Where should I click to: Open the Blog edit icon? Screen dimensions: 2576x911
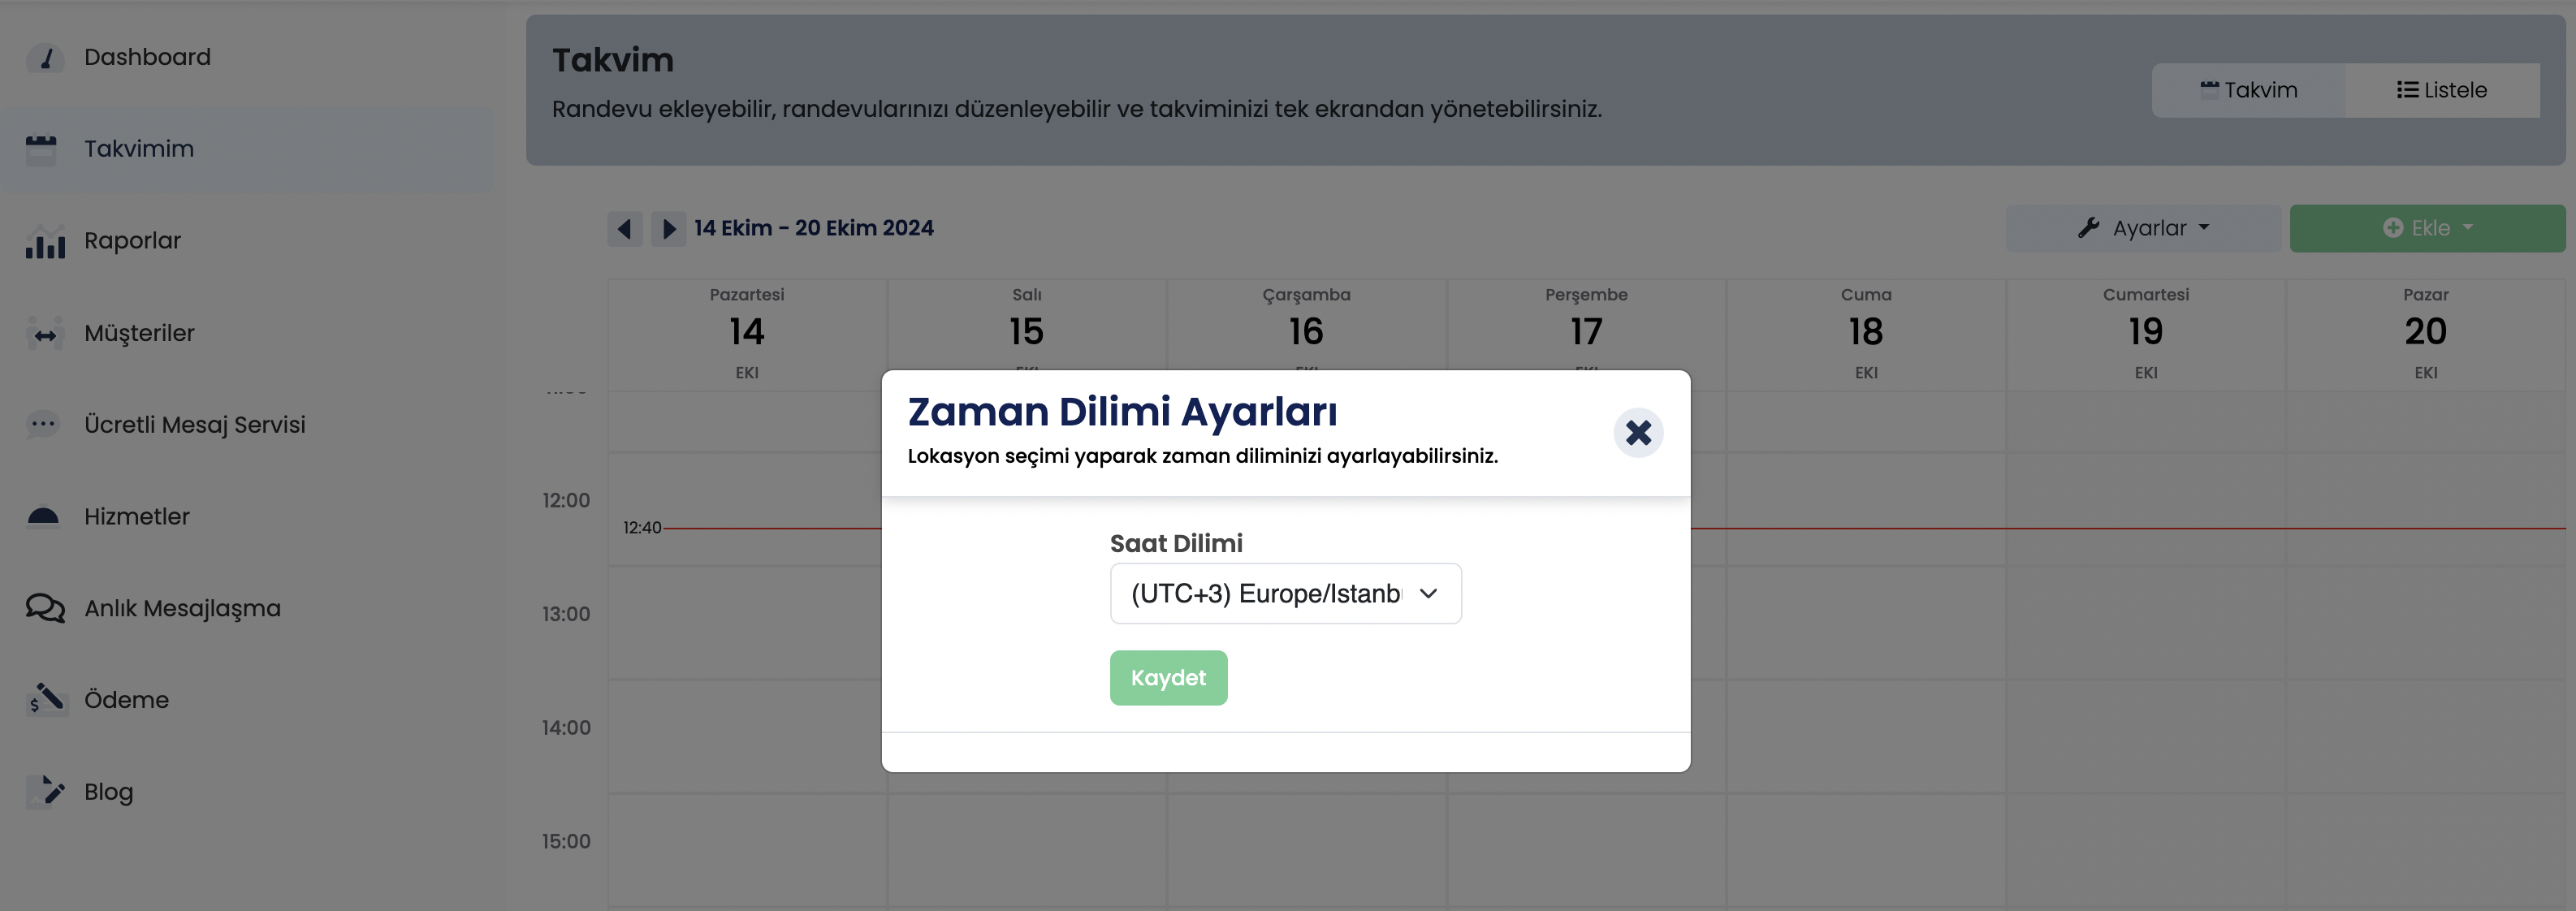click(x=45, y=791)
